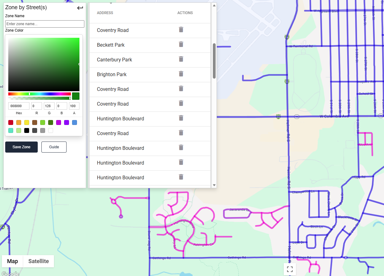Click scrollbar down arrow in address list
The width and height of the screenshot is (384, 276).
click(214, 185)
